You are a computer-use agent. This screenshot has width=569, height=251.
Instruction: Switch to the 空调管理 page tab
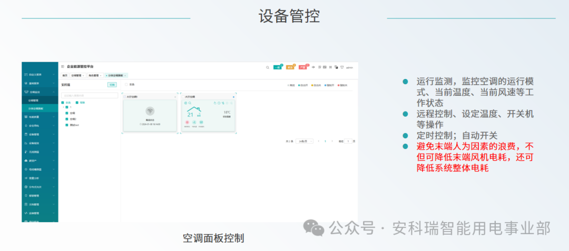[77, 75]
